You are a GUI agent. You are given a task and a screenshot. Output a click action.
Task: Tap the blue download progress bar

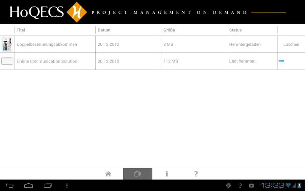(x=281, y=61)
